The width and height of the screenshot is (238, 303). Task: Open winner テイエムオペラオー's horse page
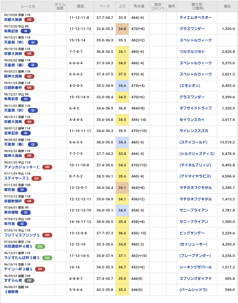click(195, 18)
